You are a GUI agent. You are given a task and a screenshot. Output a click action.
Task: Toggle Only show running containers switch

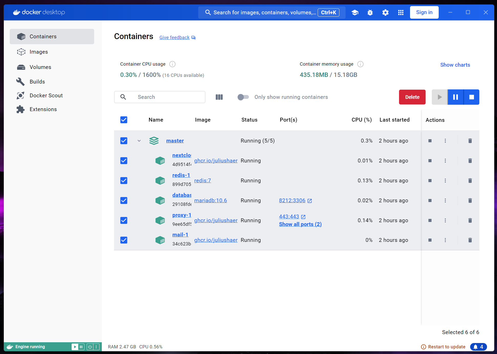coord(243,97)
